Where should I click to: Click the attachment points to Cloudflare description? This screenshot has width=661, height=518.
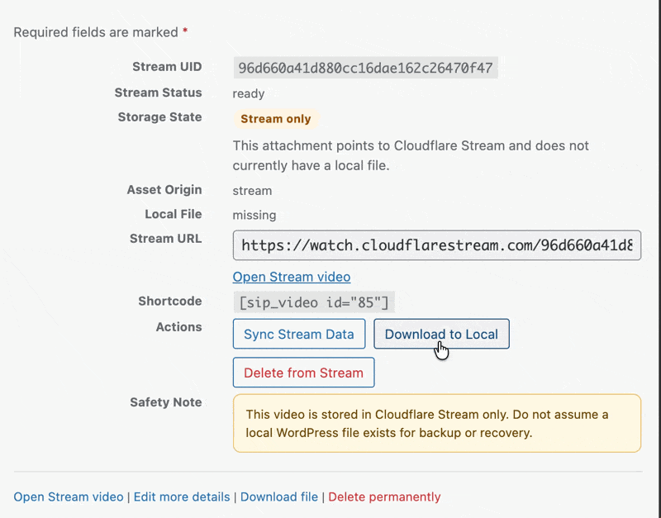click(x=411, y=155)
